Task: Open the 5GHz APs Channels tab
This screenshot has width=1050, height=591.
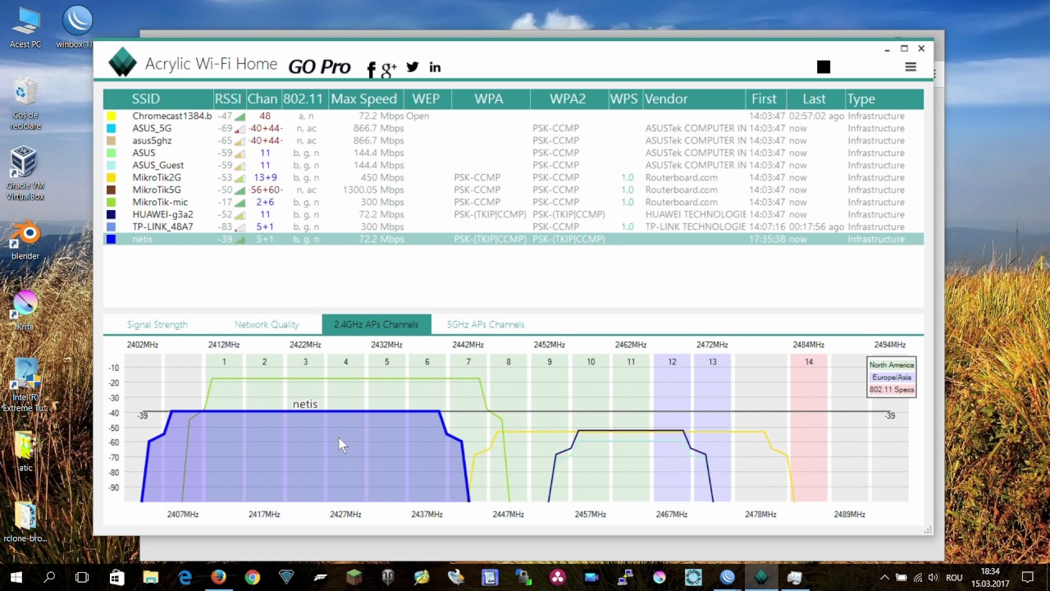Action: pos(486,324)
